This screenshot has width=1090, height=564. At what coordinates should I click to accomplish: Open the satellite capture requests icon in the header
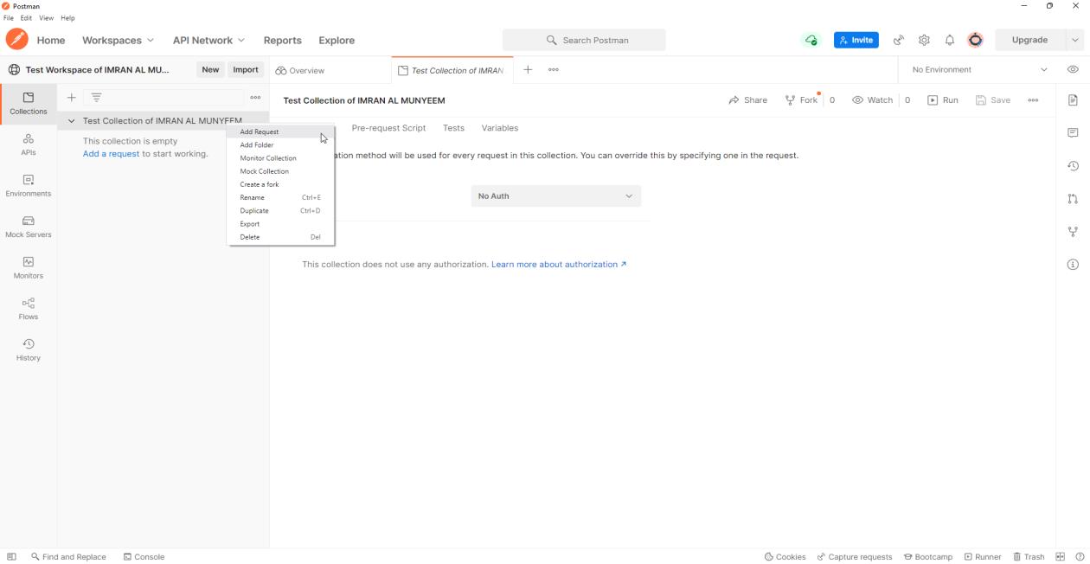pos(899,40)
